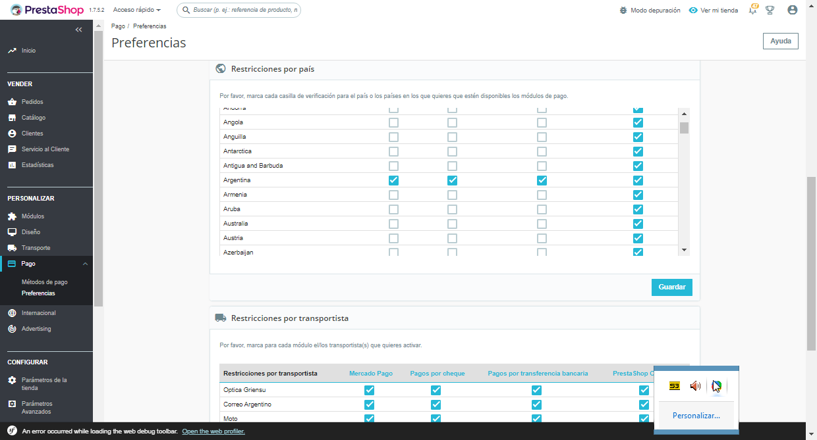This screenshot has height=440, width=817.
Task: Check Australia in the second payment column
Action: pyautogui.click(x=452, y=224)
